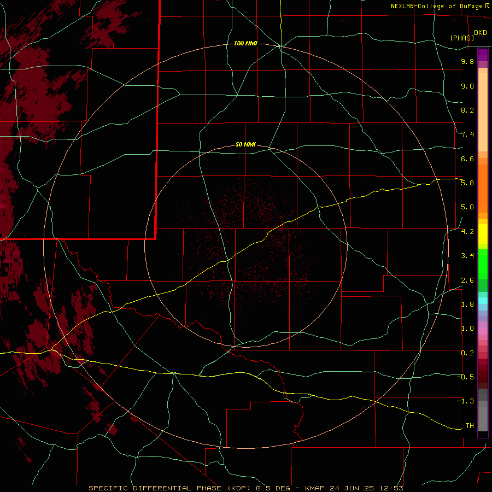Click the [PHAS] units label
Viewport: 492px width, 492px height.
[x=462, y=38]
